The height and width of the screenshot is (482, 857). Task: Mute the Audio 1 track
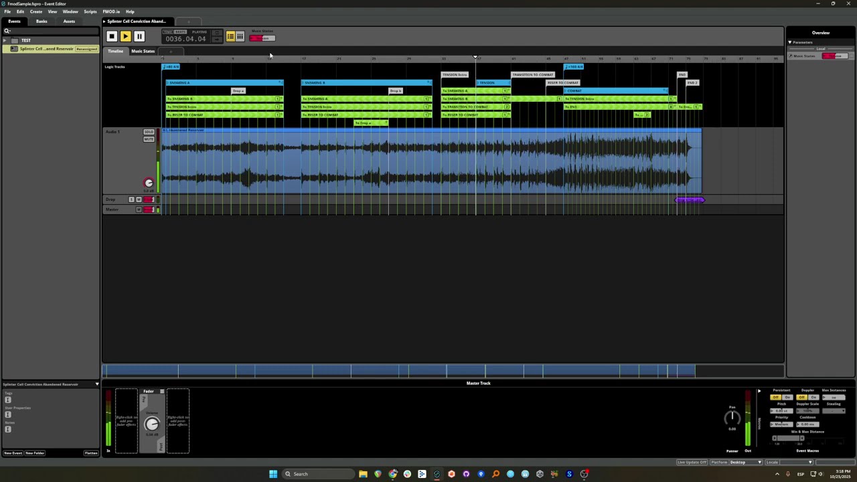pyautogui.click(x=149, y=139)
